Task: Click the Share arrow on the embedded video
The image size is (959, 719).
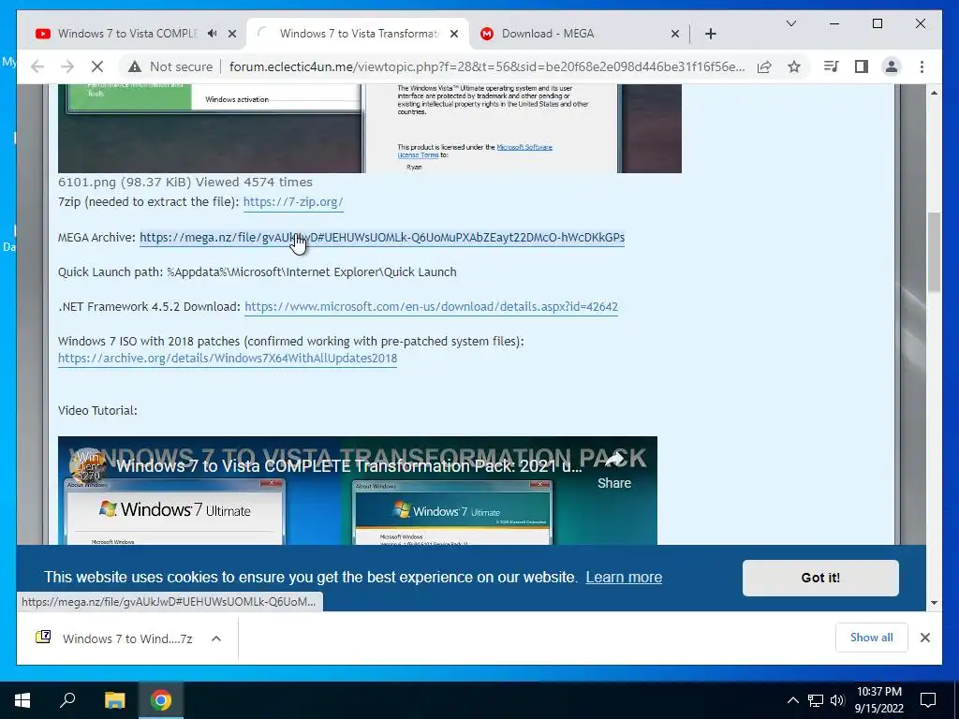Action: [x=614, y=471]
